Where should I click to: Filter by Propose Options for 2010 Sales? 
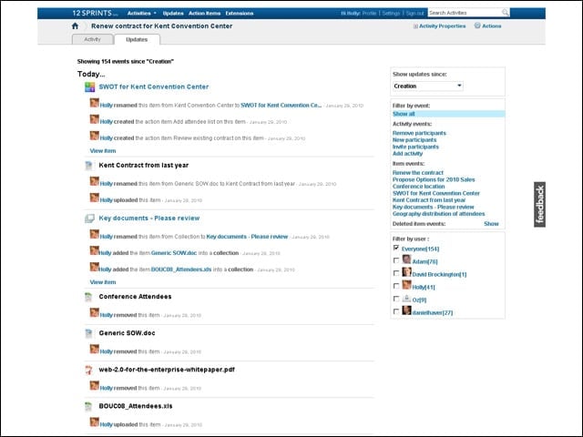[x=434, y=179]
